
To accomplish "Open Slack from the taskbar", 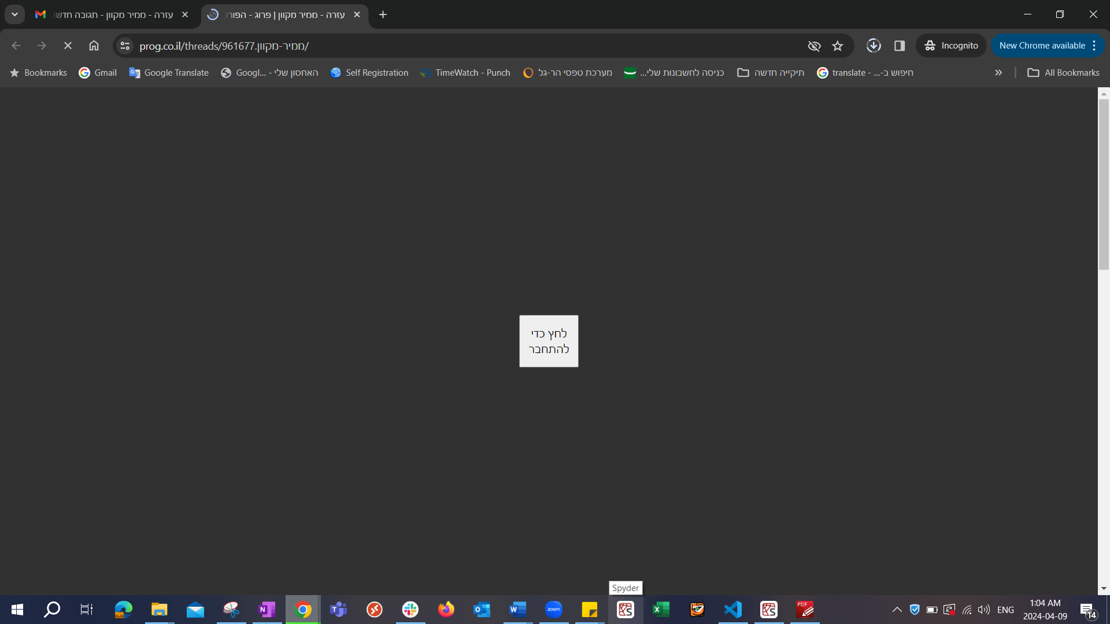I will 410,610.
